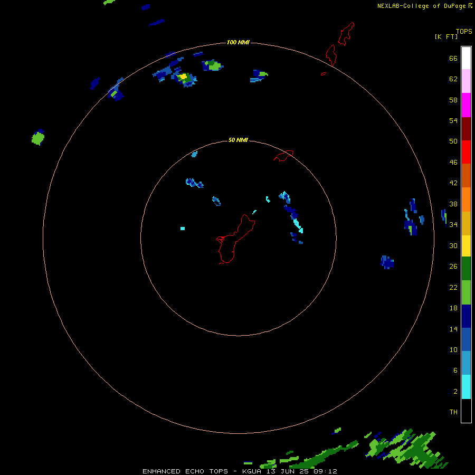Click the medium blue legend block
The image size is (475, 475).
(x=466, y=339)
